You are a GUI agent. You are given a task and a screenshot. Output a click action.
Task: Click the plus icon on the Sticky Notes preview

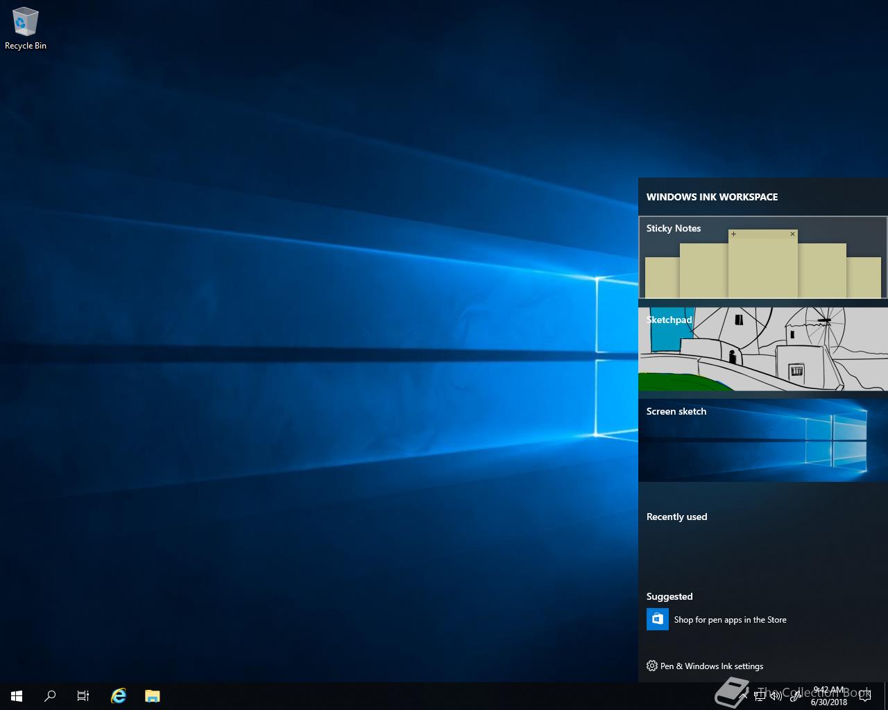click(x=733, y=234)
